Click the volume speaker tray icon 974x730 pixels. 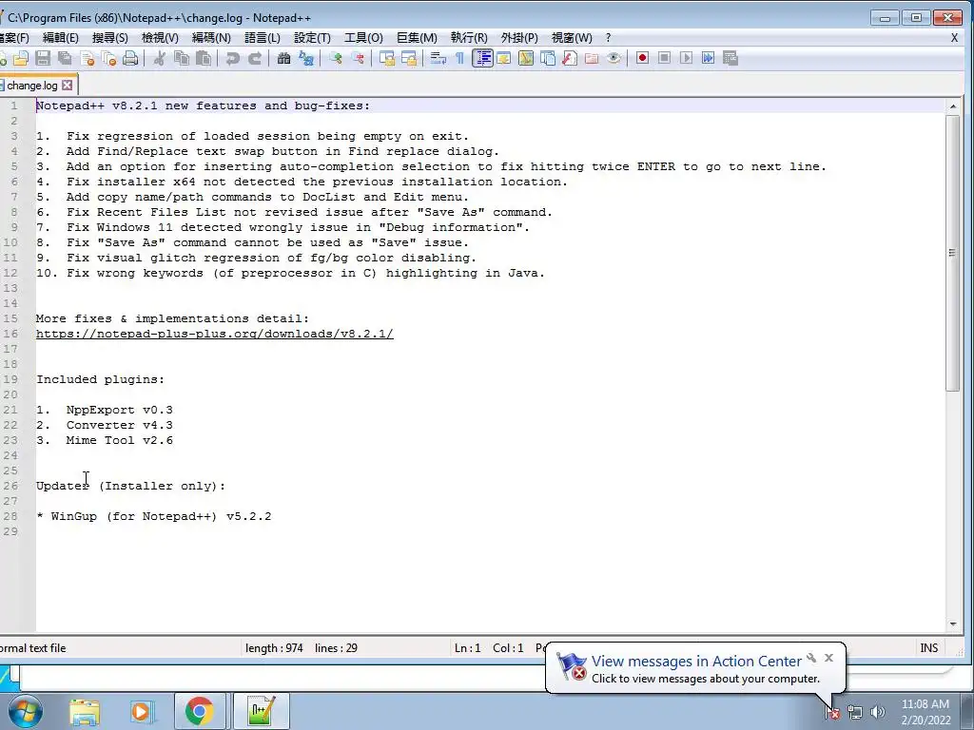point(877,712)
